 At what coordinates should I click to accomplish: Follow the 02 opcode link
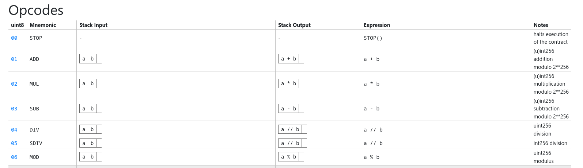point(14,84)
